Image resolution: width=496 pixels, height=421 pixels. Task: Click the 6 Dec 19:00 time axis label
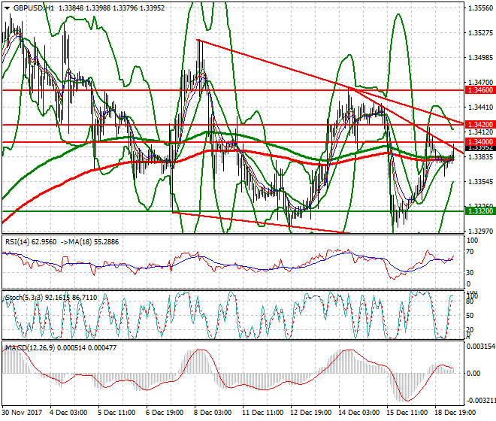165,413
